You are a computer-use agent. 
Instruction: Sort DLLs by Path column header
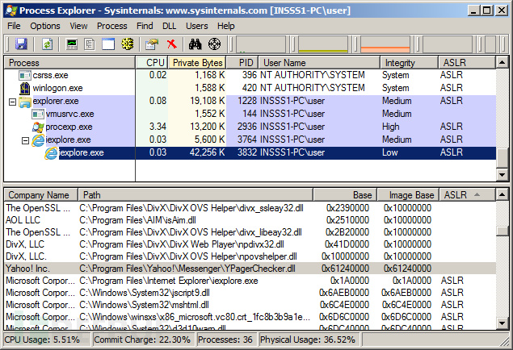[x=196, y=195]
